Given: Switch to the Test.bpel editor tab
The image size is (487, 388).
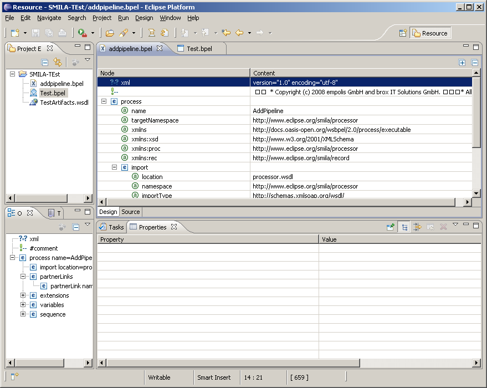Looking at the screenshot, I should [x=198, y=49].
